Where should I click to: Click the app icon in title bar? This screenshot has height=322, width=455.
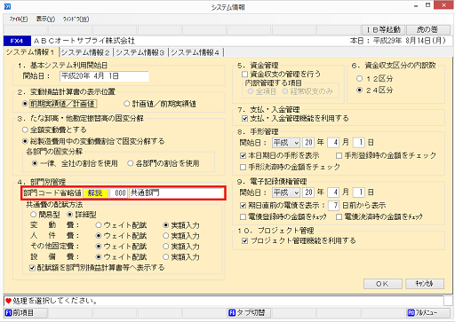(8, 6)
